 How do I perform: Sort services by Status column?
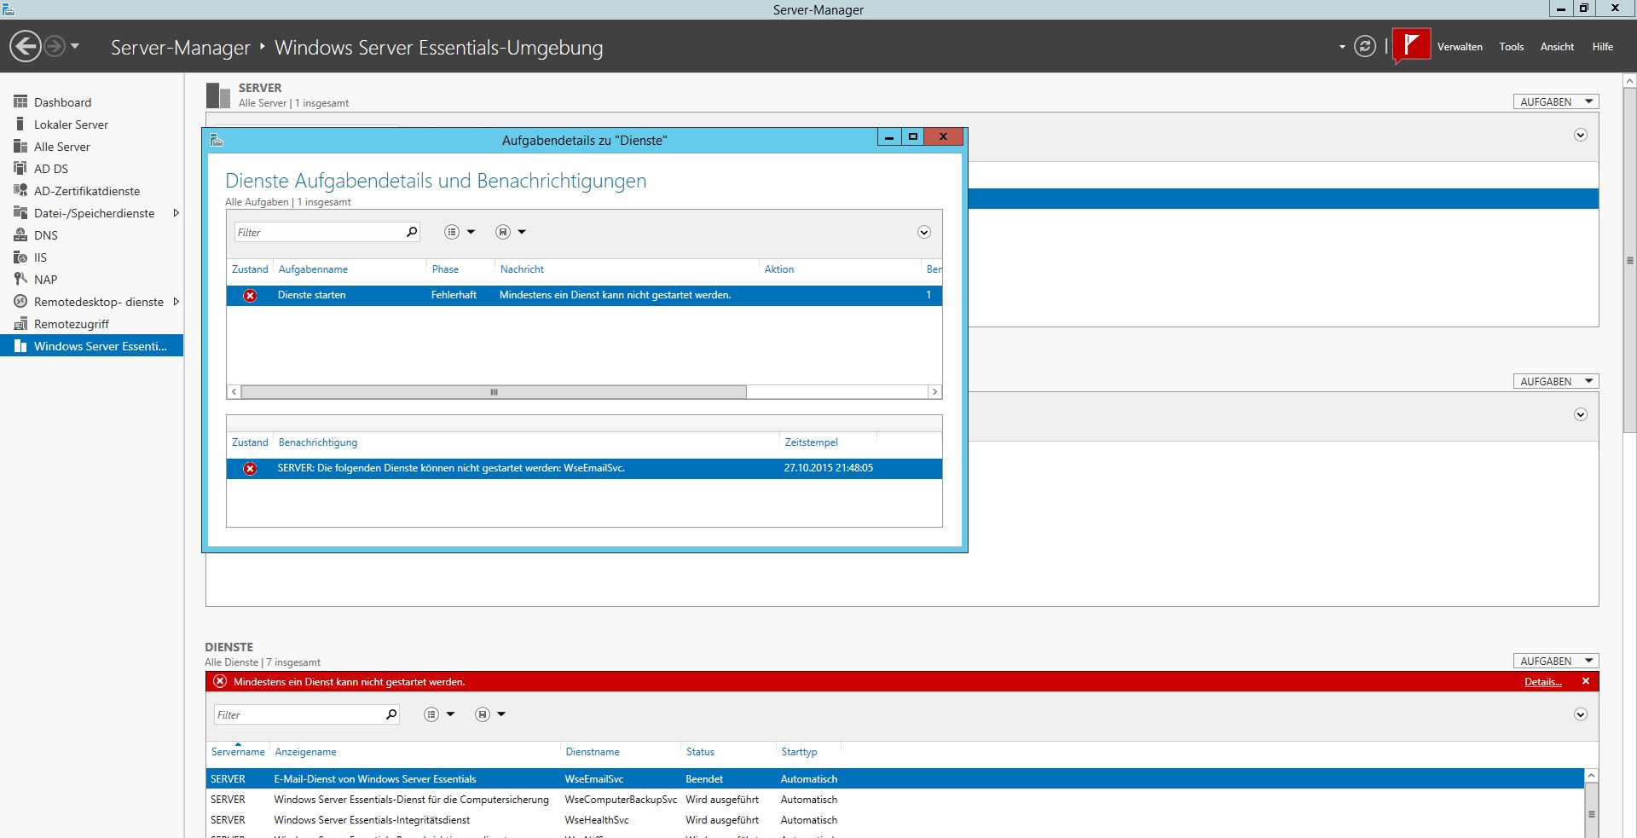(700, 752)
